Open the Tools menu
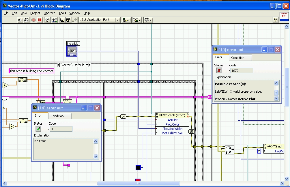Viewport: 290px width, 187px height. coord(62,13)
